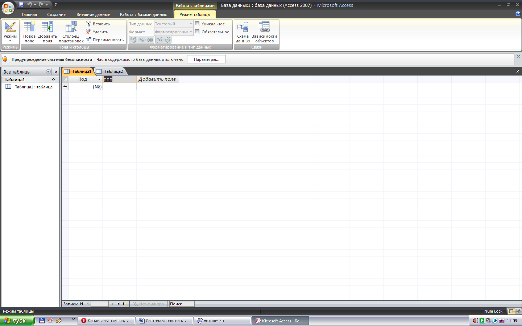The image size is (522, 326).
Task: Open the Undo history dropdown arrow
Action: tap(35, 5)
